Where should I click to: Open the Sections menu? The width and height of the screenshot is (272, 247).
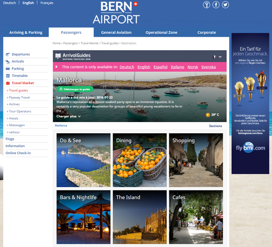(215, 126)
